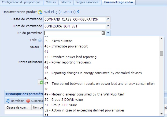Click the list scrollbar down arrow
The width and height of the screenshot is (167, 120).
[161, 114]
